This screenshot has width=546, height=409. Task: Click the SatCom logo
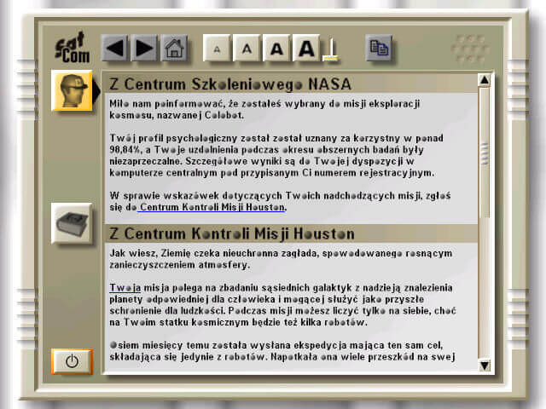(x=73, y=48)
